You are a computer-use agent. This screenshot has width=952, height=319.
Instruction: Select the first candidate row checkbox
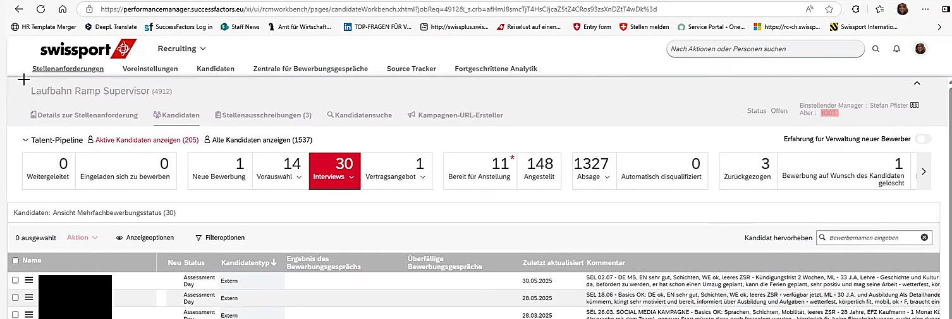(16, 280)
